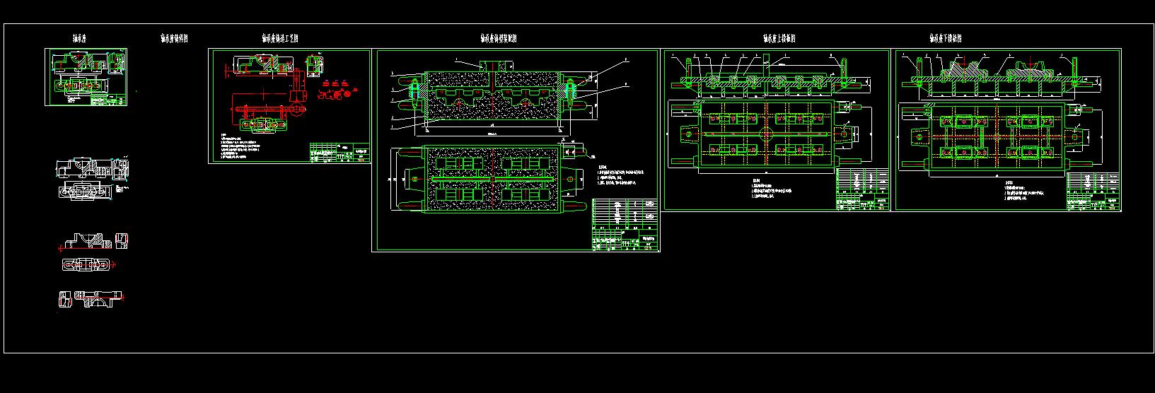Click the title text 轴承座下模板图
Image resolution: width=1155 pixels, height=393 pixels.
point(946,39)
